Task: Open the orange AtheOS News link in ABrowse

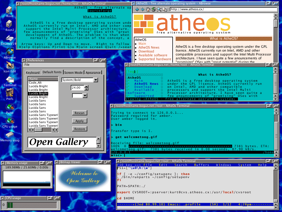Action: pos(149,47)
